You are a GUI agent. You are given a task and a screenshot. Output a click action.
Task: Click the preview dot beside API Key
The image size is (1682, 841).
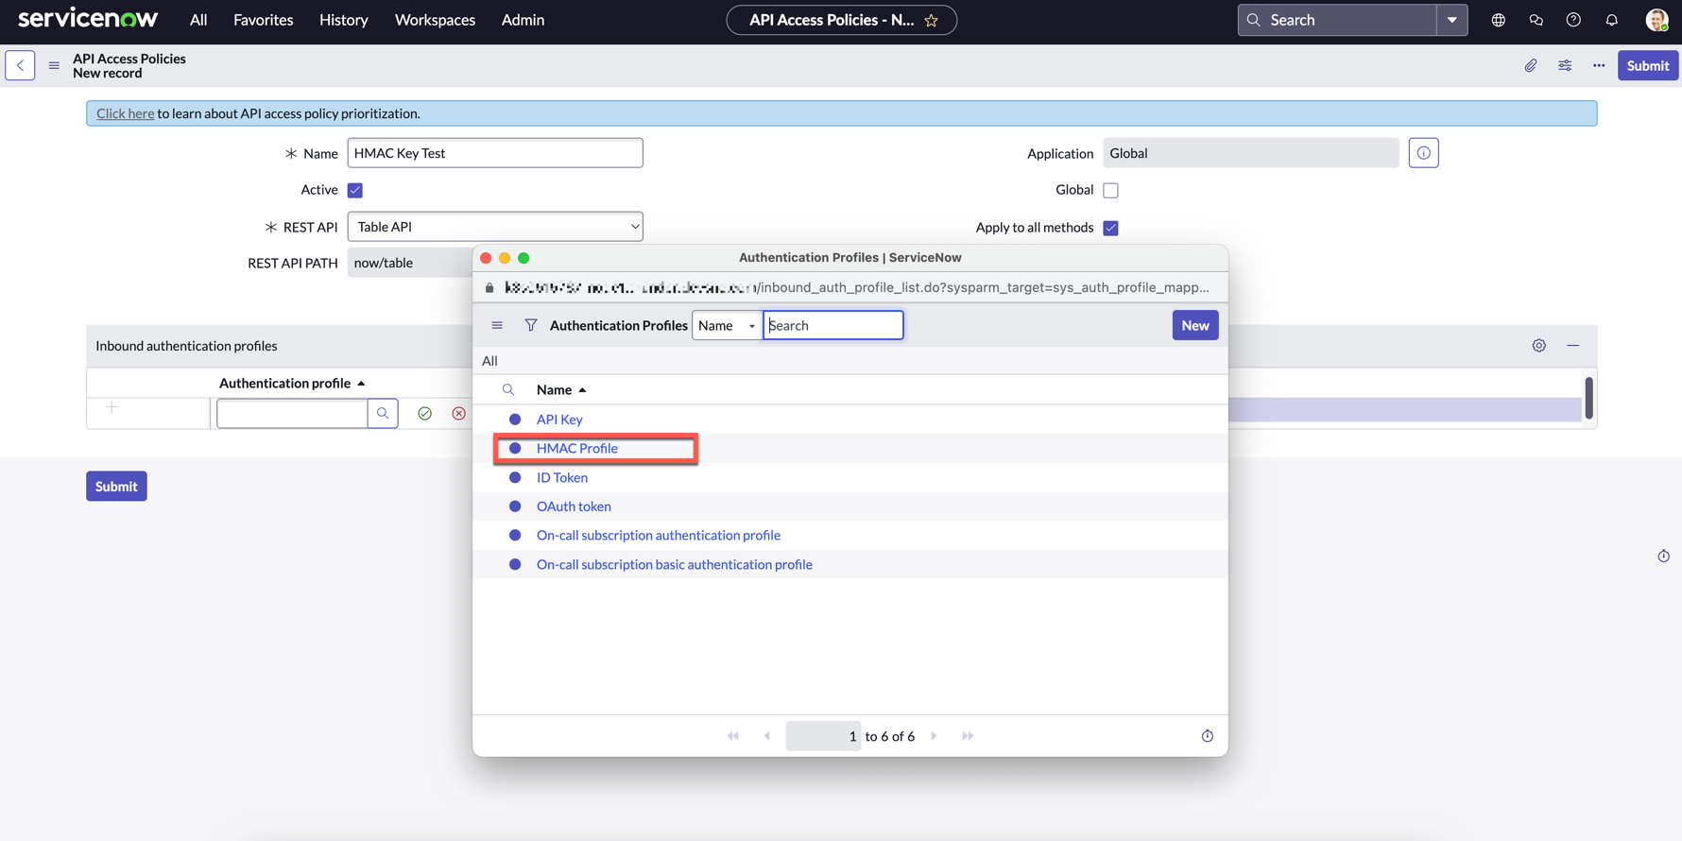click(515, 419)
